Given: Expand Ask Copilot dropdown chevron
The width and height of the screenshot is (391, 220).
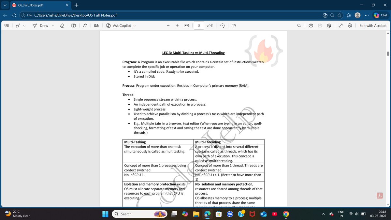Looking at the screenshot, I should pos(134,25).
